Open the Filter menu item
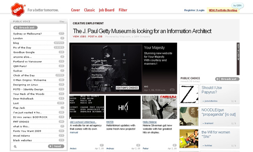Image resolution: width=253 pixels, height=152 pixels. tap(123, 10)
